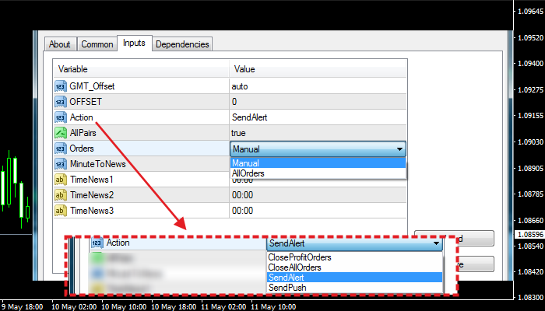This screenshot has height=311, width=545.
Task: Expand the Orders dropdown arrow
Action: click(399, 149)
